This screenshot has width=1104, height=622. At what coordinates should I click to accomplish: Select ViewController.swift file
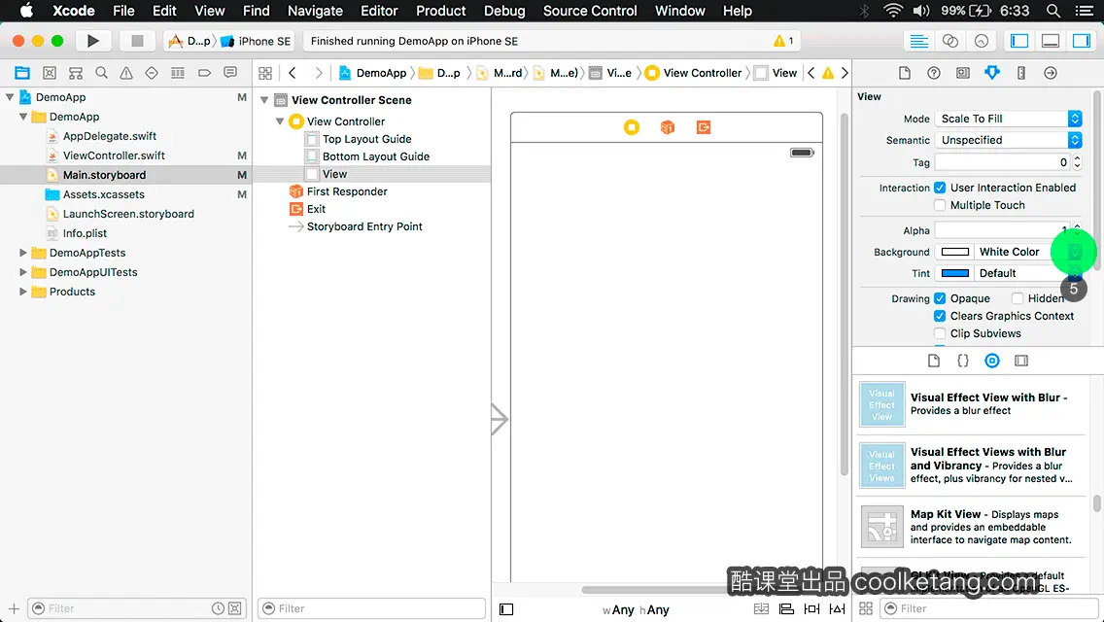coord(114,155)
